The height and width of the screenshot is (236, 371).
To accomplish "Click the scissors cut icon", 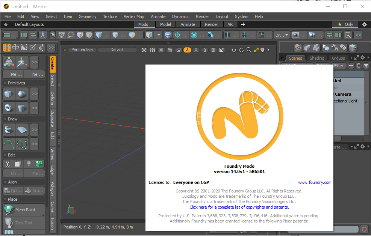I will coord(8,164).
